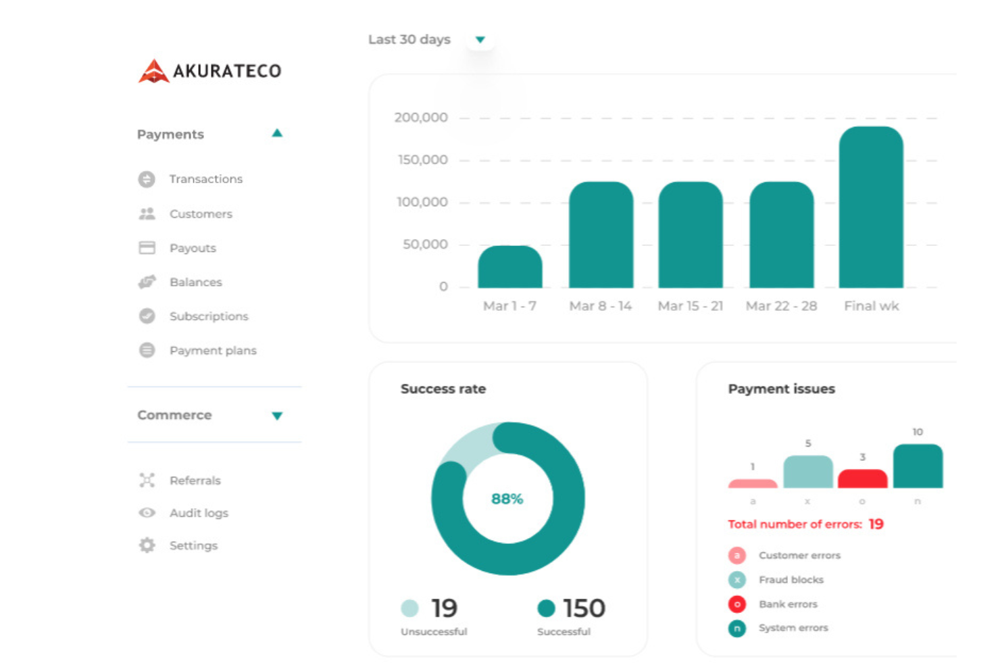
Task: Click the Balances icon
Action: click(147, 282)
